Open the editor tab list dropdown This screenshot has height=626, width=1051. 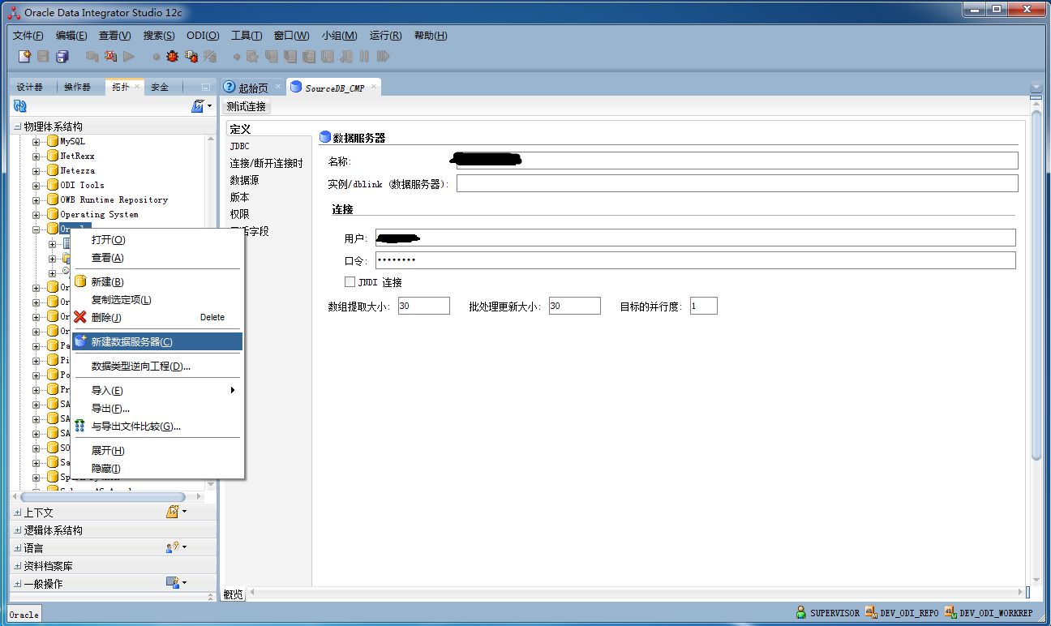point(1035,88)
